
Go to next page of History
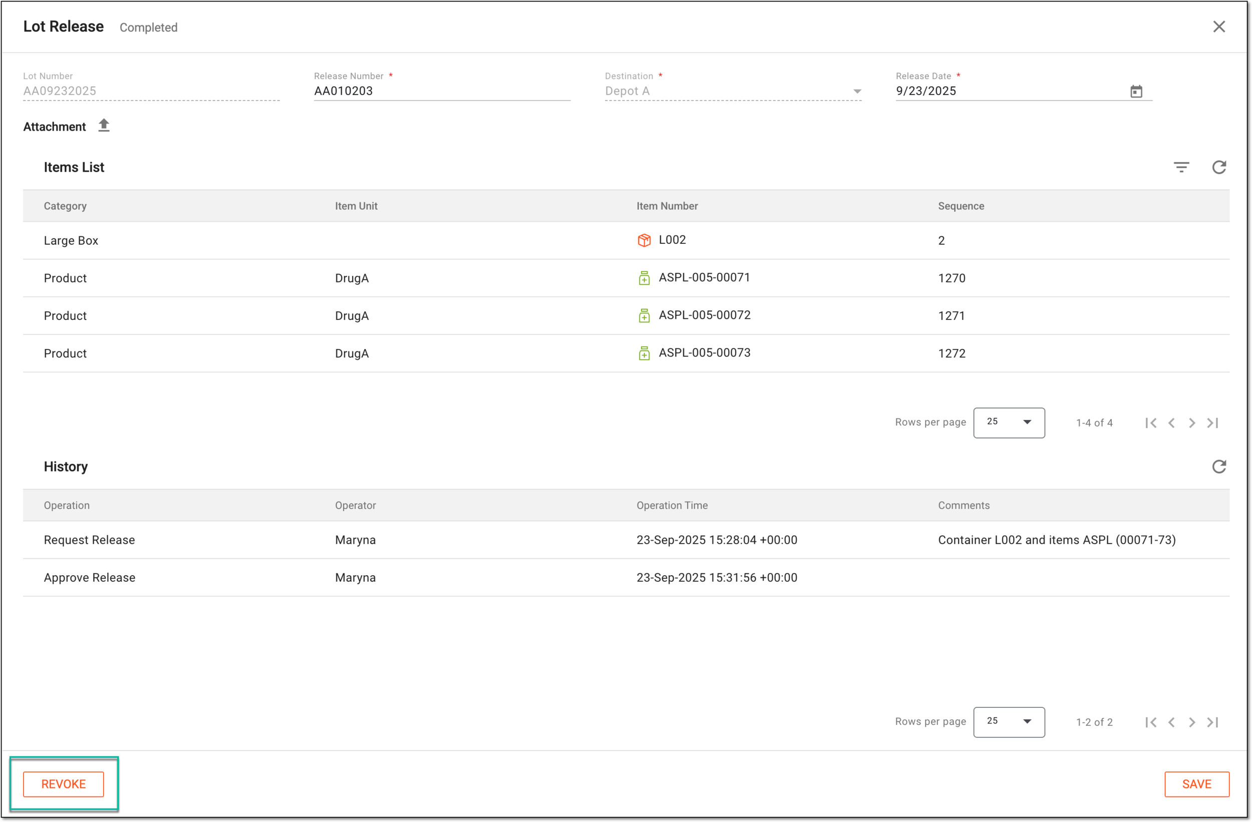pyautogui.click(x=1192, y=722)
